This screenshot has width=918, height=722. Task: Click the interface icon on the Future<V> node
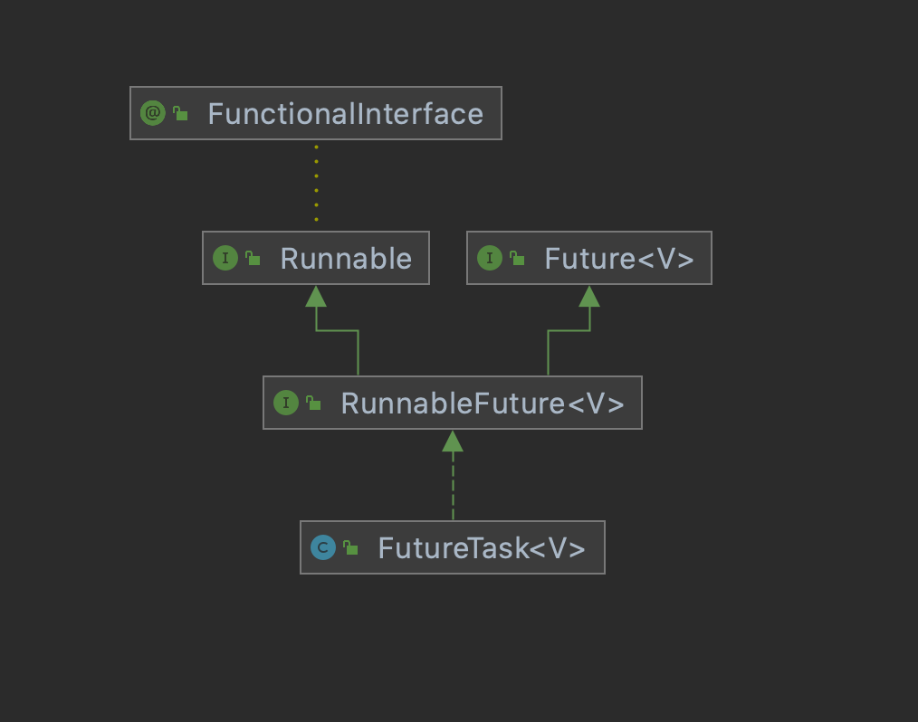(489, 259)
